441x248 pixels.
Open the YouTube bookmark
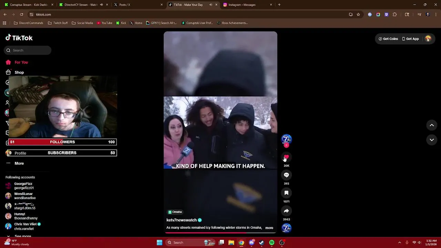click(x=104, y=23)
